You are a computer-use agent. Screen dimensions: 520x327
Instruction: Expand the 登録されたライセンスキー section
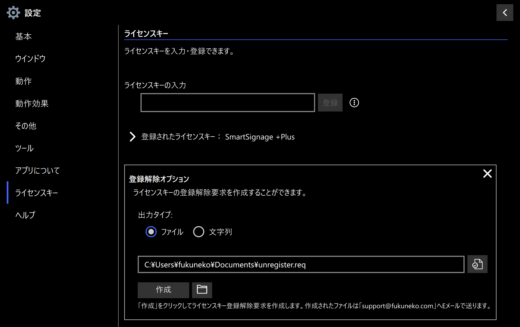(x=132, y=137)
